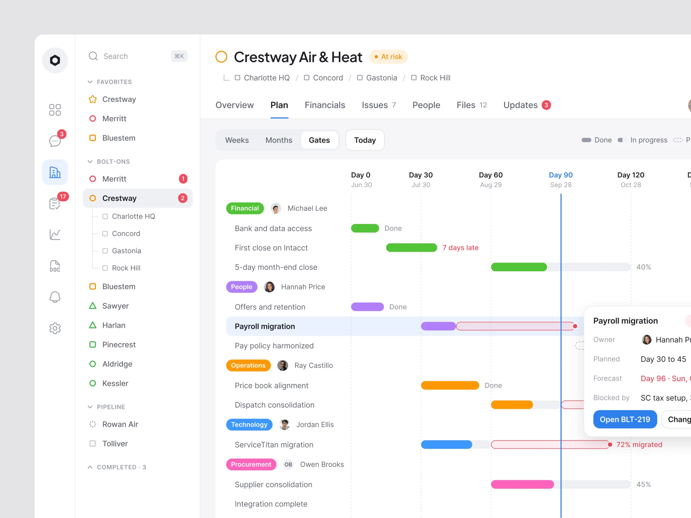Toggle Rock Hill checkbox in breadcrumb
This screenshot has width=691, height=518.
click(414, 78)
